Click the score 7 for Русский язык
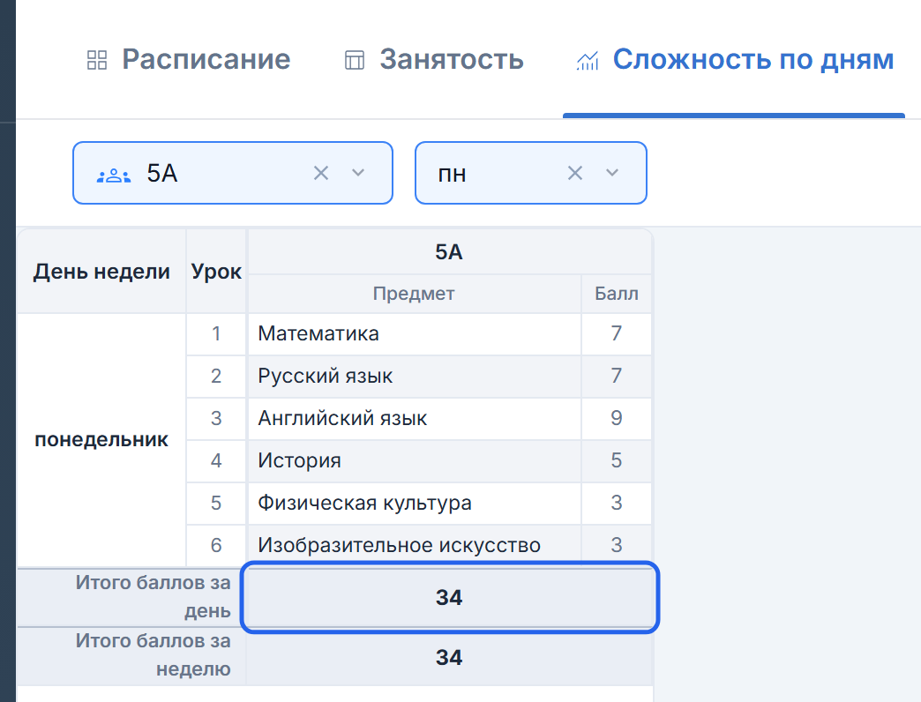 pyautogui.click(x=616, y=377)
